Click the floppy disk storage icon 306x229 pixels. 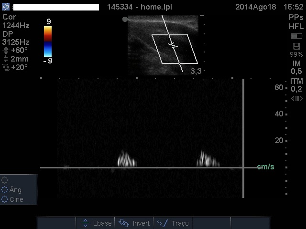[296, 46]
